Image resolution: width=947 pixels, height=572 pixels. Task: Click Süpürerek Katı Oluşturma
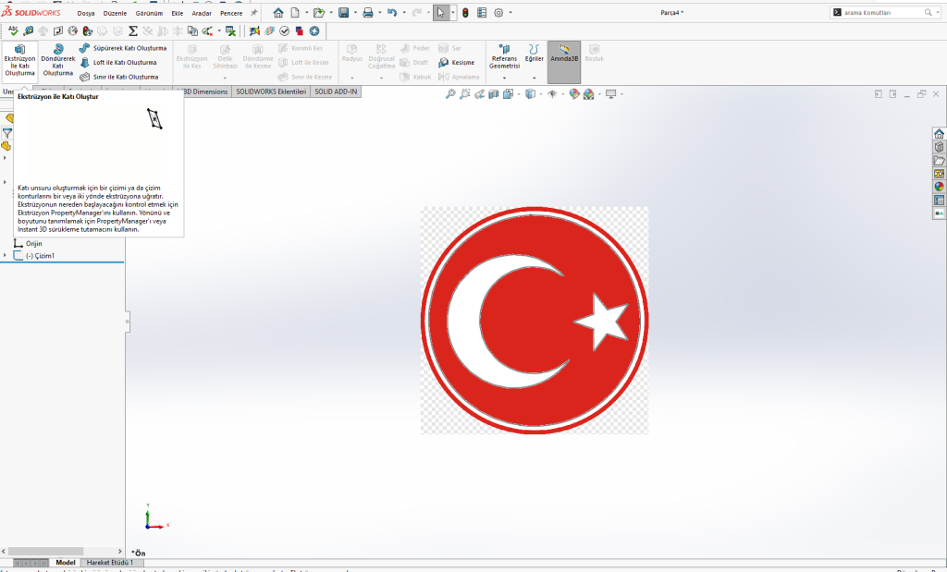[x=123, y=48]
